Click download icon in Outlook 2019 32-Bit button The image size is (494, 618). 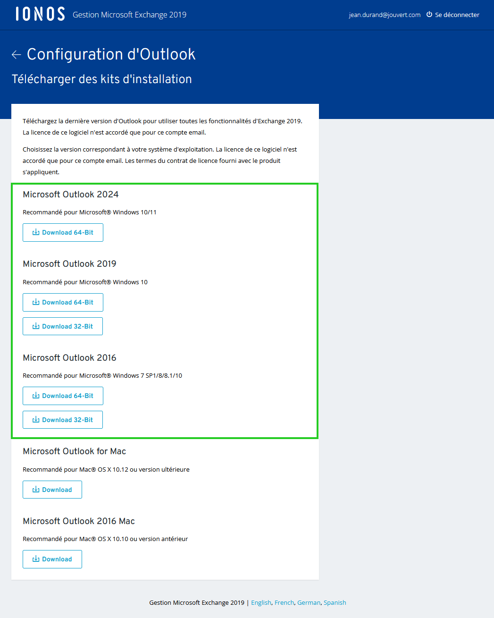pyautogui.click(x=36, y=326)
